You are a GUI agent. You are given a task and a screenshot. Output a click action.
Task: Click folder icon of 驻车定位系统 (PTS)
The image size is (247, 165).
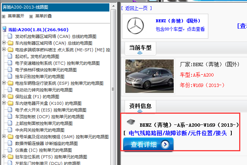click(x=10, y=157)
